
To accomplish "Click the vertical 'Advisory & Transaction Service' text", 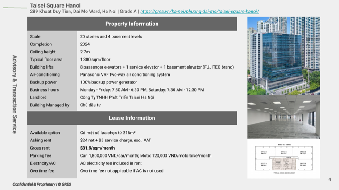I will point(14,94).
